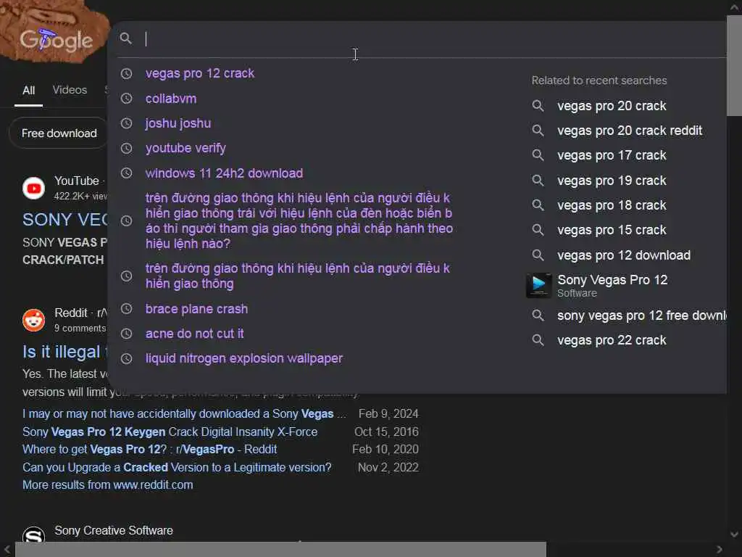
Task: Click the 'Free download' filter chip
Action: pyautogui.click(x=59, y=133)
